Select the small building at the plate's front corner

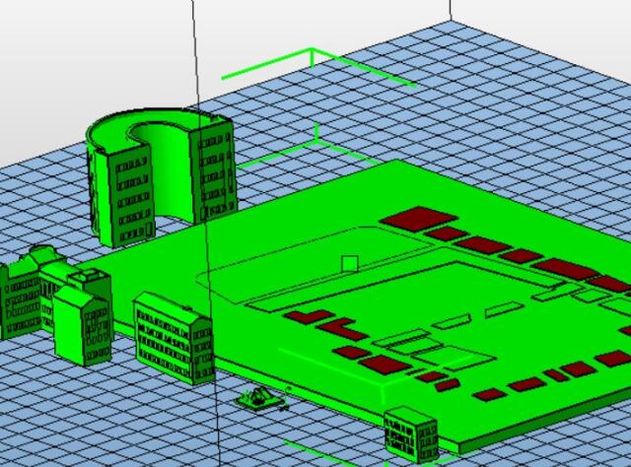pyautogui.click(x=410, y=434)
